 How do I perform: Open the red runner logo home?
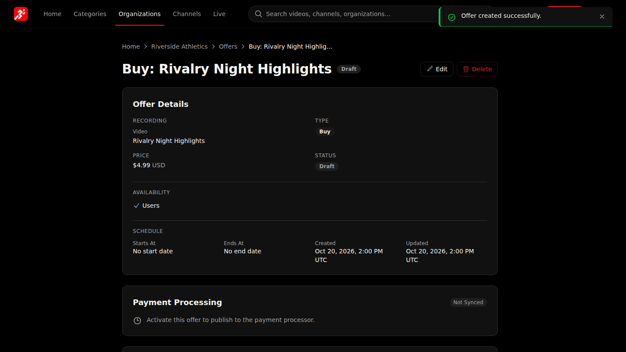[21, 14]
